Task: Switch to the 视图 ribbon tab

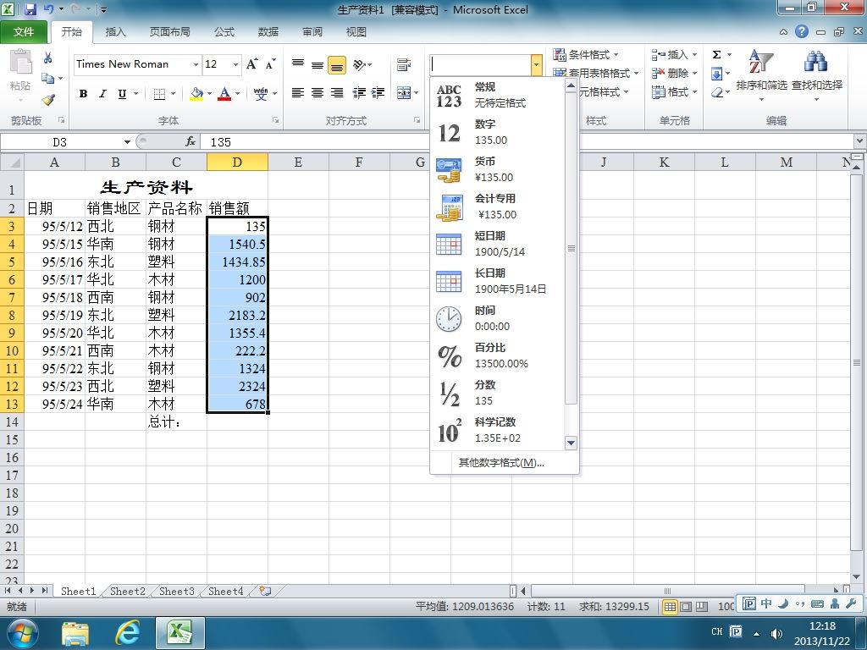Action: point(356,32)
